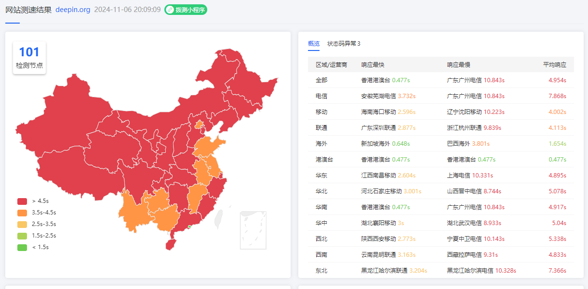
Task: Click 湖北武汉电信 8.933s cell
Action: point(474,223)
